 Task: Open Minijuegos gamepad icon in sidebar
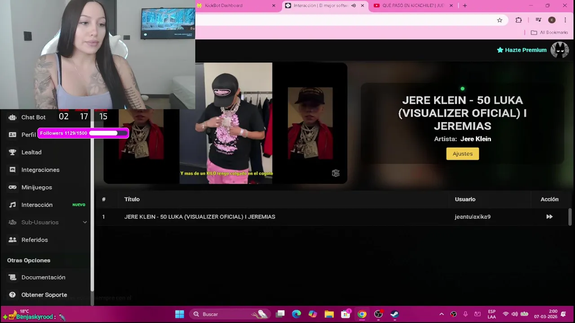(x=13, y=187)
